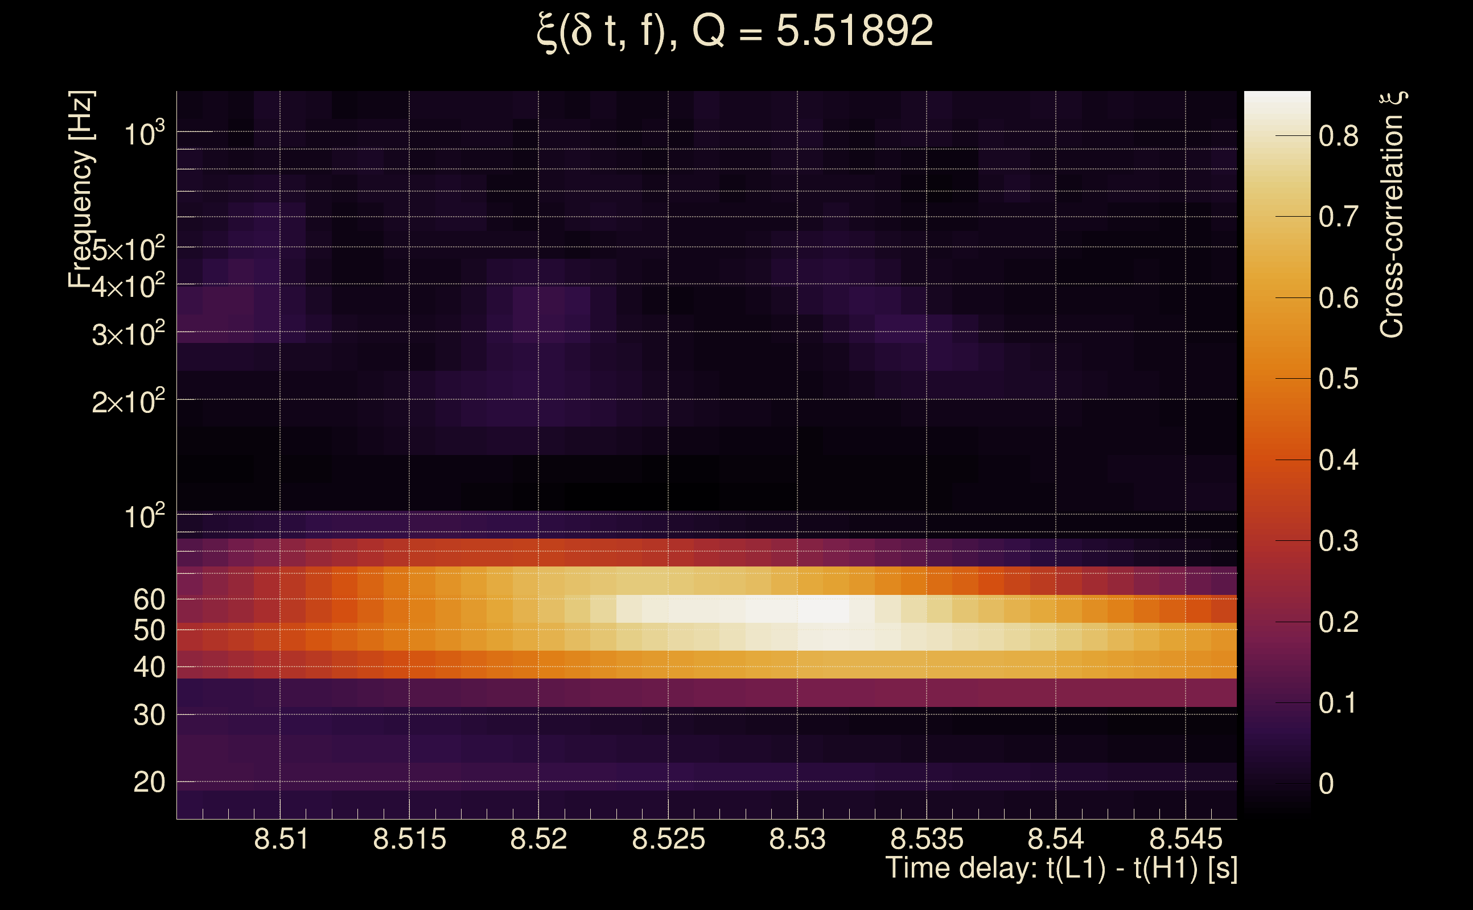Click the 0.5 tick label on the colorbar
This screenshot has height=910, width=1473.
1338,379
